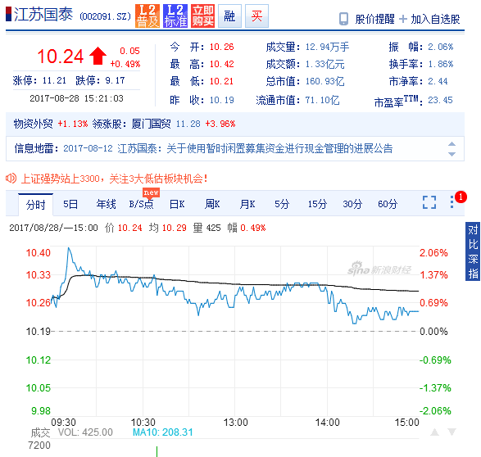The image size is (481, 457).
Task: Click the L2 标准 blue icon
Action: coord(175,16)
